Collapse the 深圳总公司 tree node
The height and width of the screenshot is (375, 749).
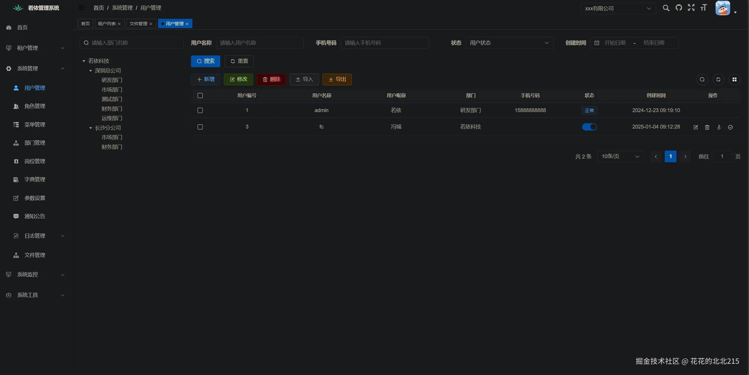pos(90,71)
